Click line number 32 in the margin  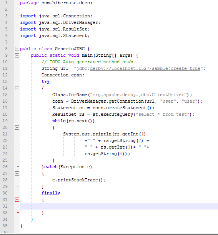coord(5,206)
